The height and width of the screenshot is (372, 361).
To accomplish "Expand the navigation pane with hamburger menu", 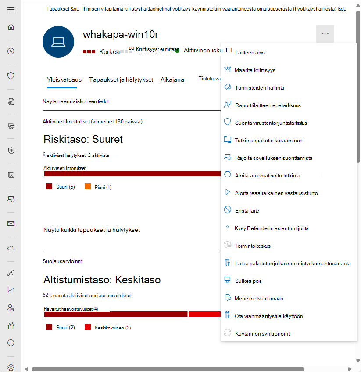I will [11, 10].
